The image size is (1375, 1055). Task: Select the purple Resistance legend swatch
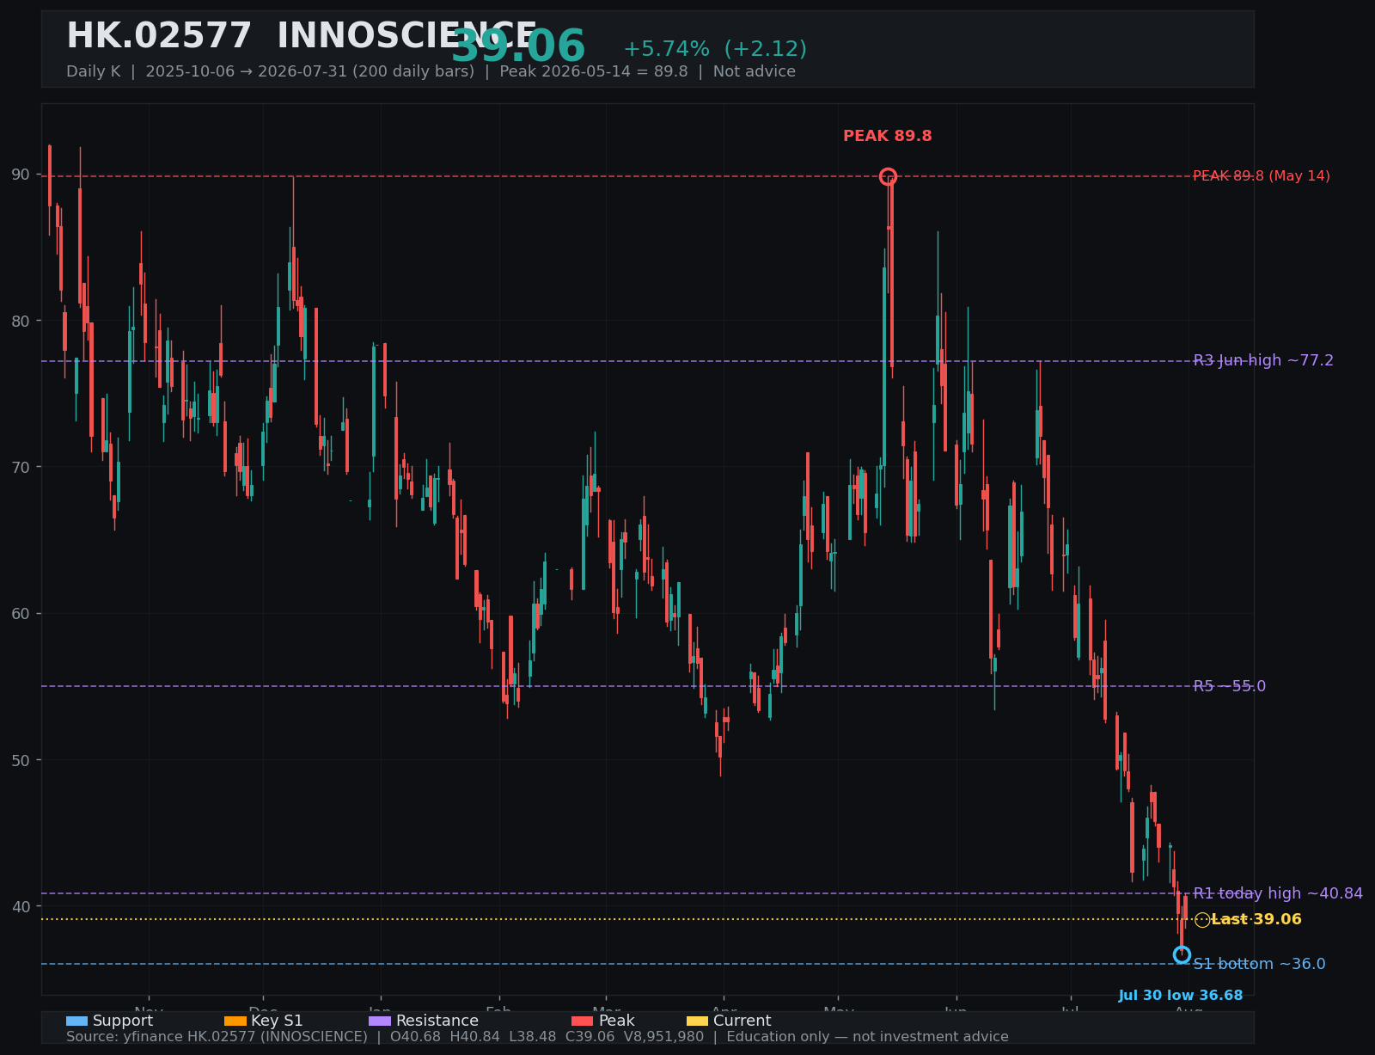pos(380,1021)
